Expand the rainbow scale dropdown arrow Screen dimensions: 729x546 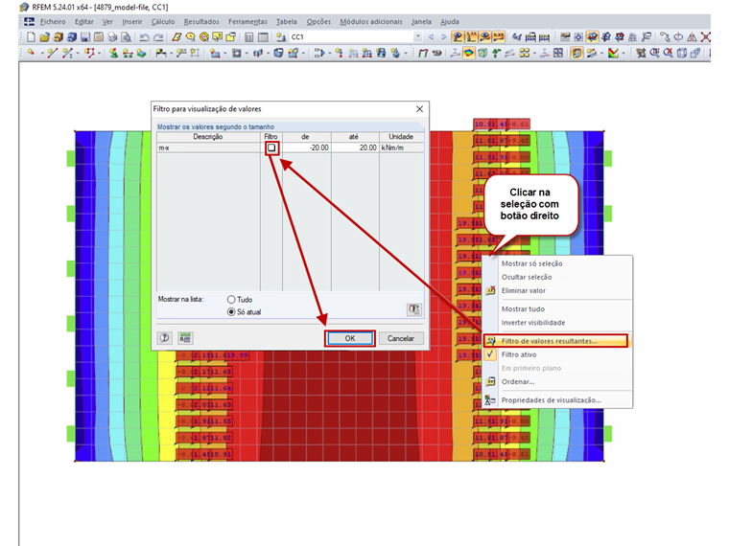pos(623,54)
